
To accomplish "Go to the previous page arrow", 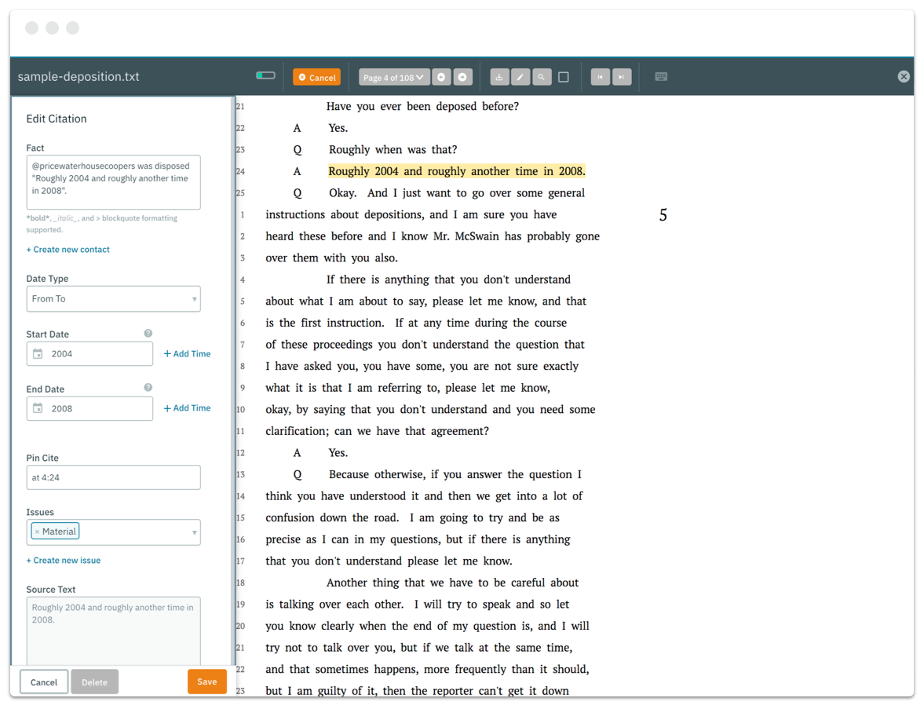I will pos(441,76).
